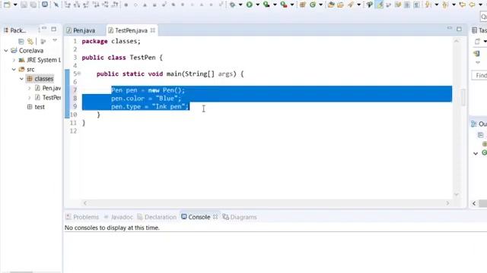Click the Run External Tools icon

click(x=284, y=5)
